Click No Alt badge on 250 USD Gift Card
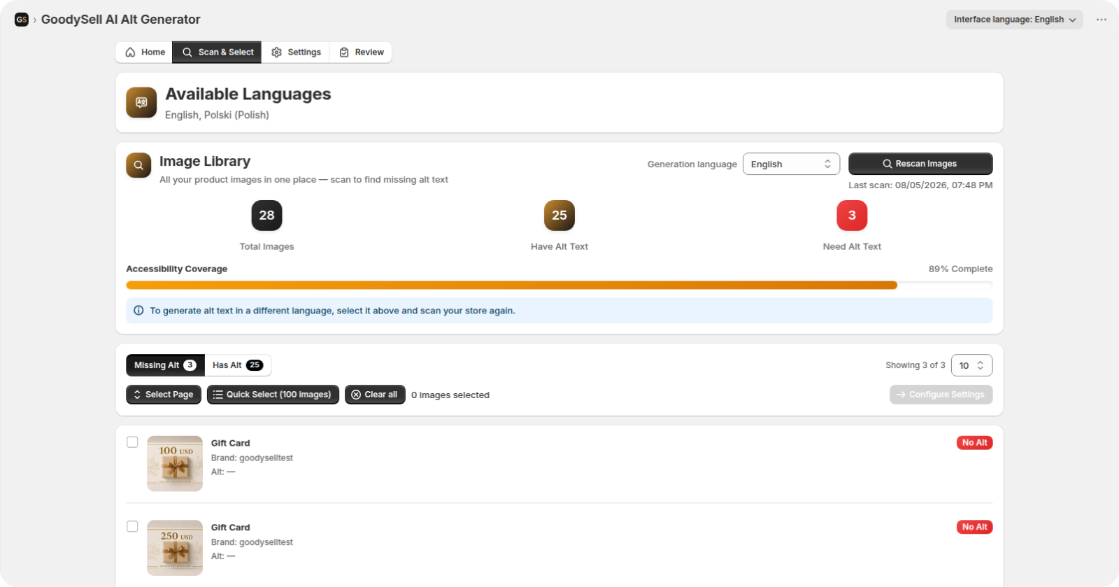 click(974, 527)
